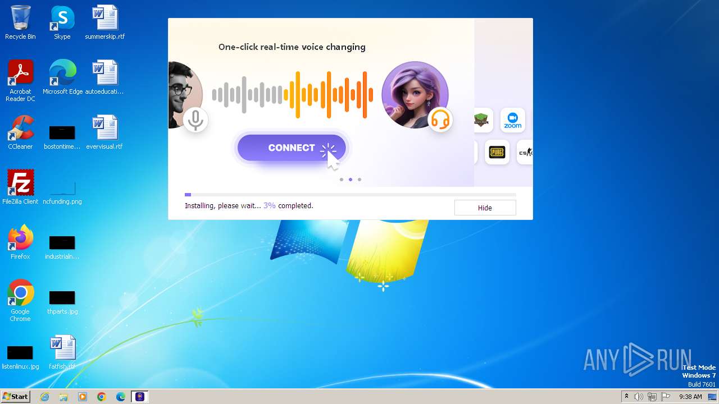Select the ncfunding.png image file
This screenshot has width=719, height=404.
(x=62, y=192)
